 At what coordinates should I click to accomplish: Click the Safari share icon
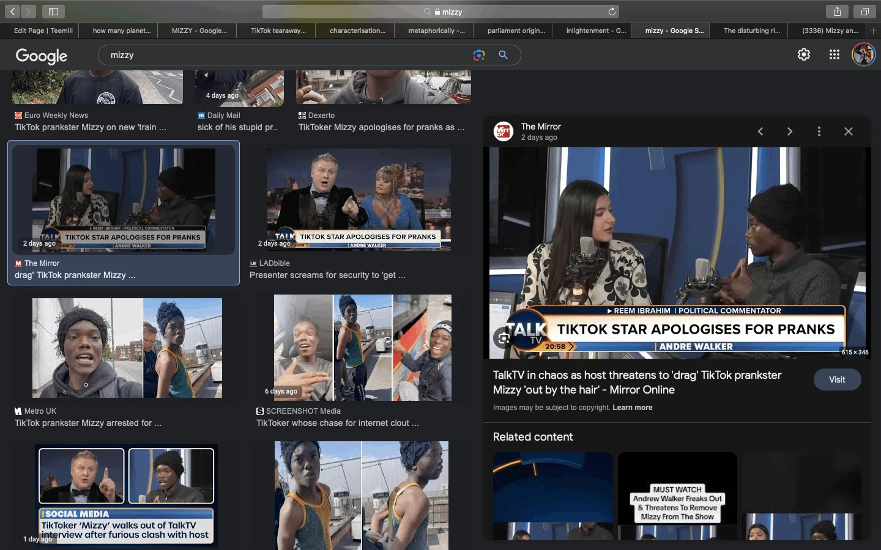(x=837, y=12)
